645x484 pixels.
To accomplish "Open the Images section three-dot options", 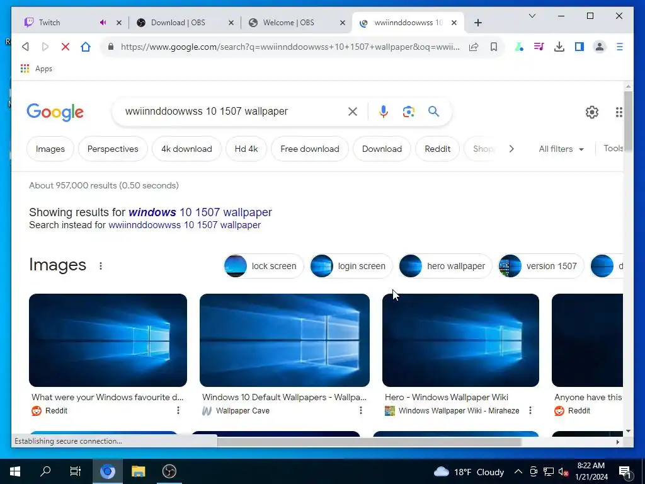I will [101, 266].
